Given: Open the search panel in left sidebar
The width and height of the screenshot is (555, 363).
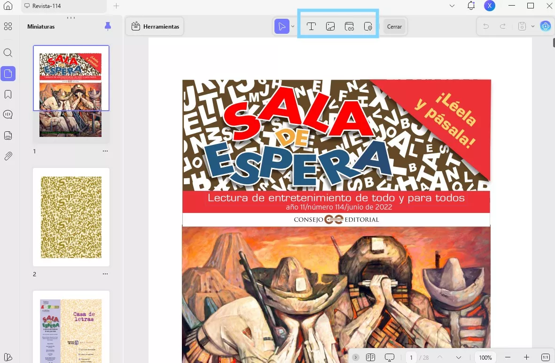Looking at the screenshot, I should click(x=8, y=53).
